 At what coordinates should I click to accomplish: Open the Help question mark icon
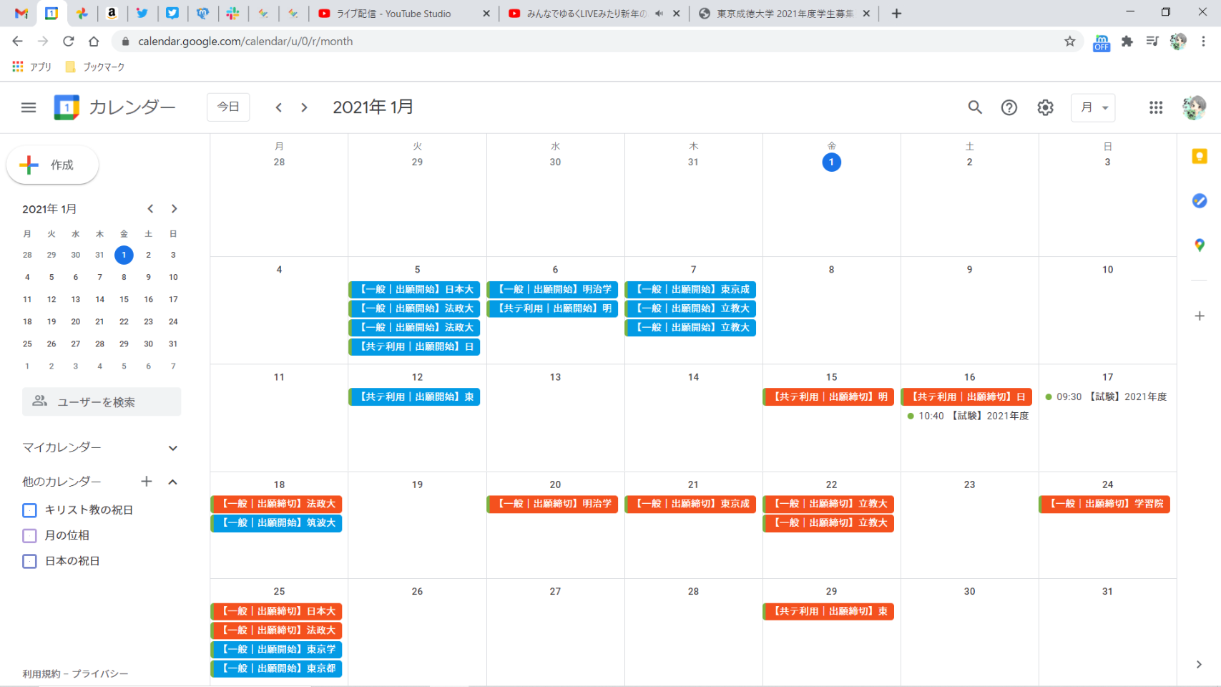[x=1009, y=107]
